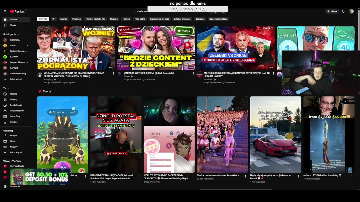The image size is (360, 202).
Task: Open League of Legends subscription channel
Action: [x=16, y=62]
